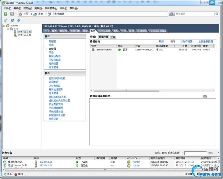This screenshot has width=223, height=179.
Task: Open the View menu
Action: pyautogui.click(x=28, y=9)
